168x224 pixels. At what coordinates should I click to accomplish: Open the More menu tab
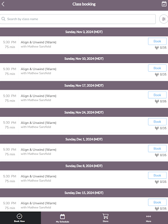point(148,218)
